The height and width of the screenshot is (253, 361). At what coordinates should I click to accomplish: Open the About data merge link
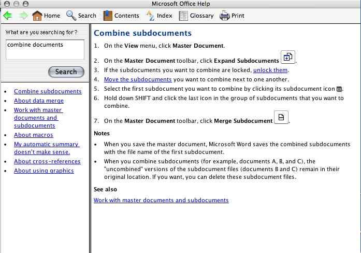pos(39,101)
